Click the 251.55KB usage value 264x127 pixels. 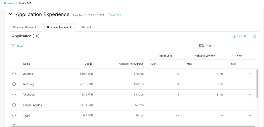pos(86,84)
